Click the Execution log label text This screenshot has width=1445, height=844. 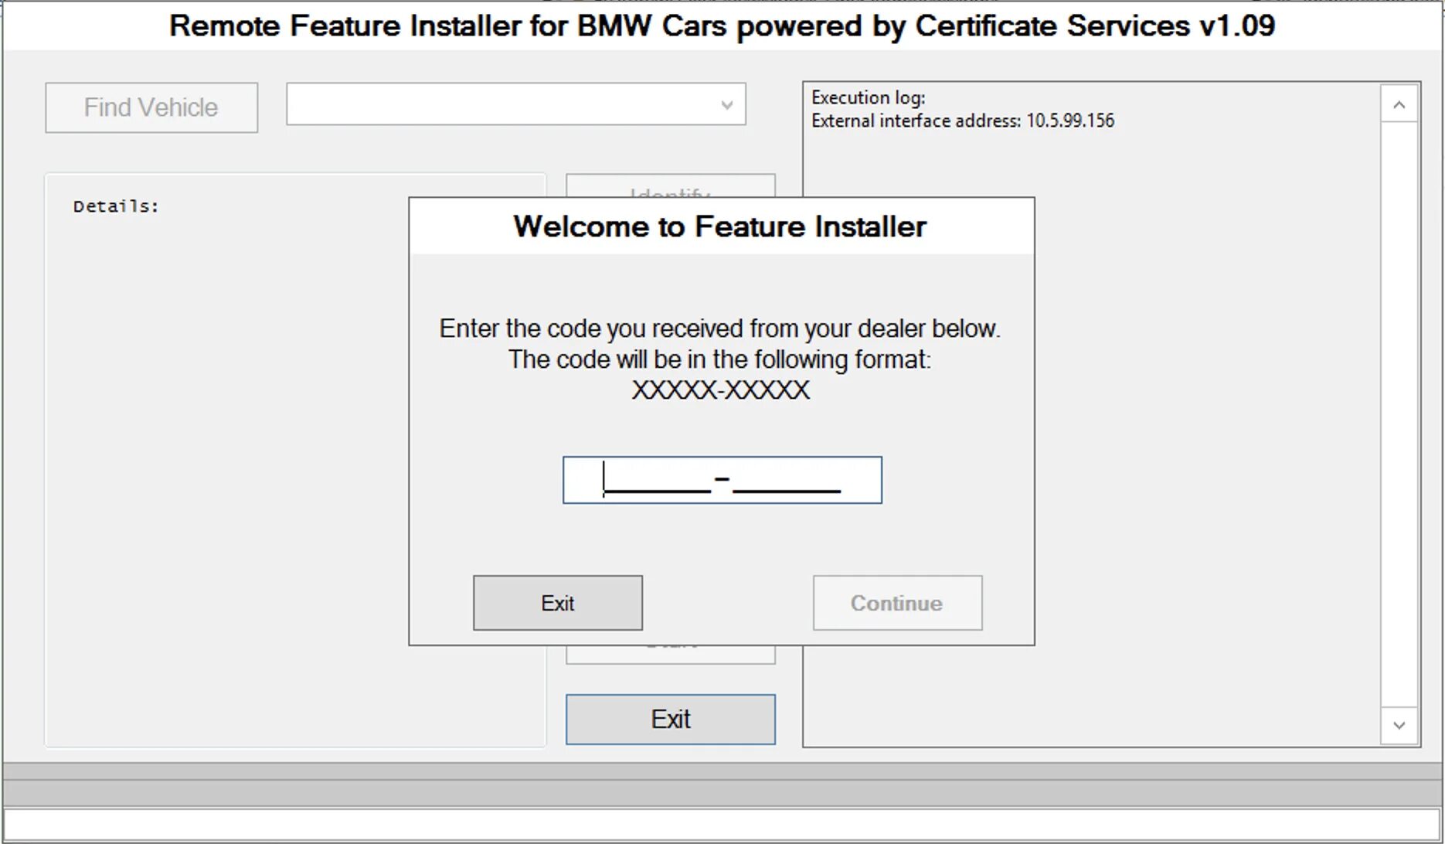click(869, 97)
